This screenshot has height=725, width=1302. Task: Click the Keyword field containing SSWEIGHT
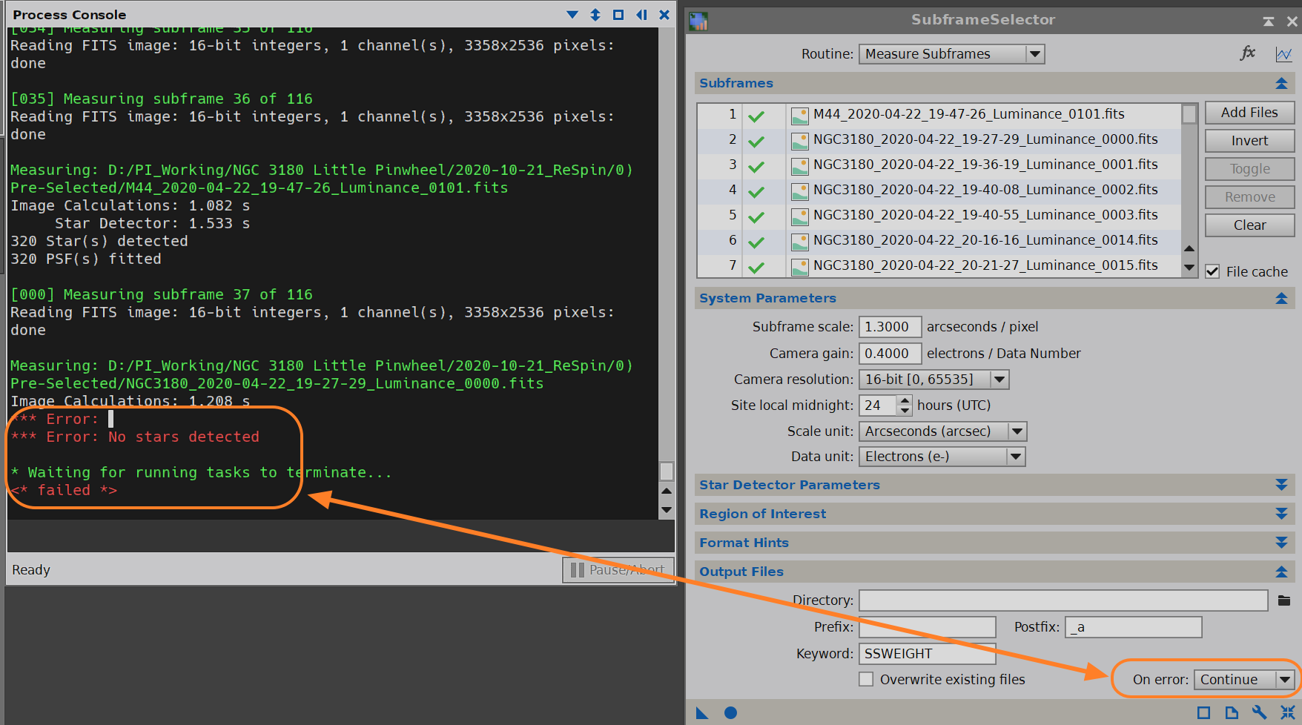click(x=927, y=654)
